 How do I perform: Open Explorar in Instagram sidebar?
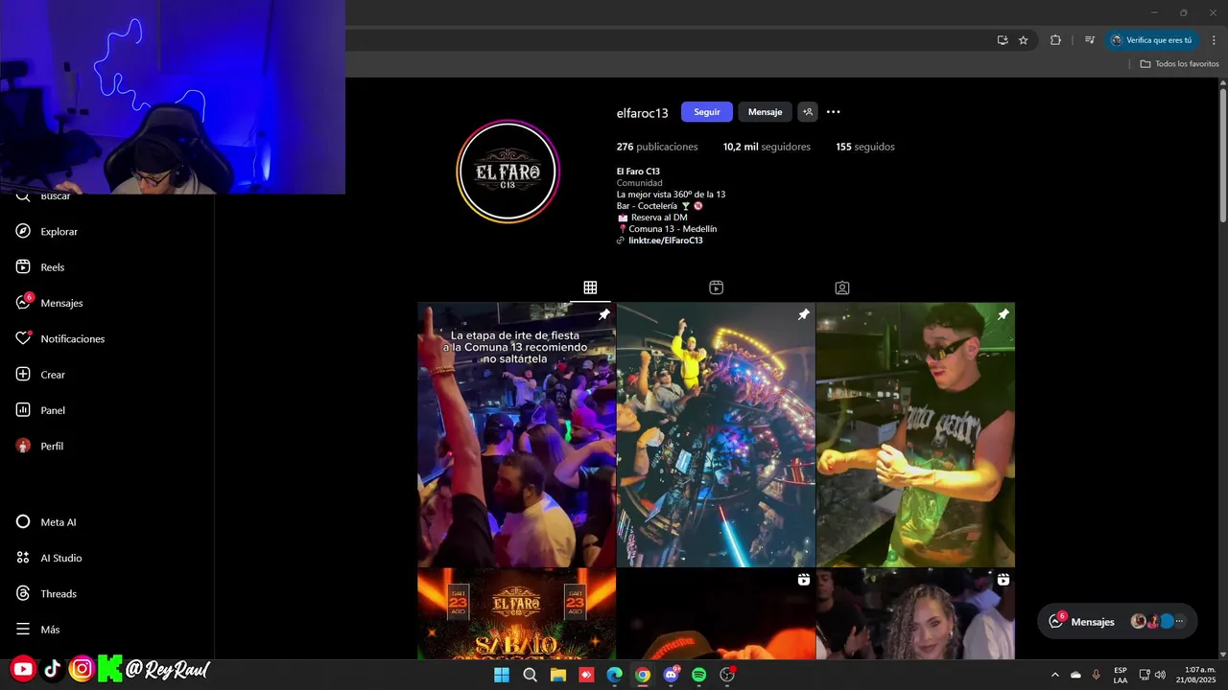(59, 231)
